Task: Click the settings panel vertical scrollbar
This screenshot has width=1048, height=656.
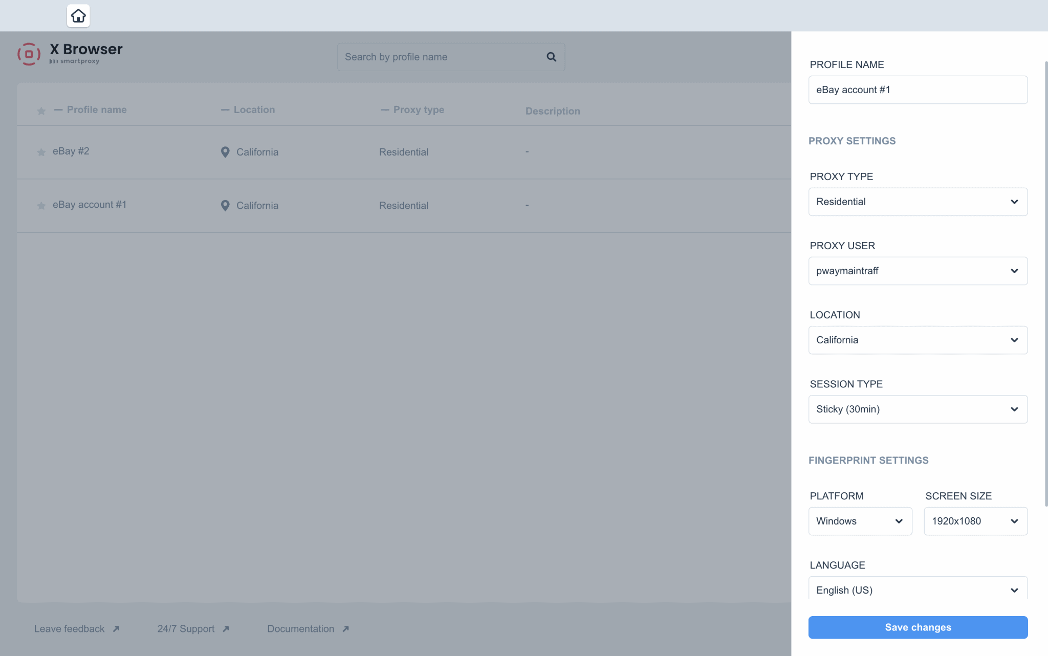Action: coord(1046,284)
